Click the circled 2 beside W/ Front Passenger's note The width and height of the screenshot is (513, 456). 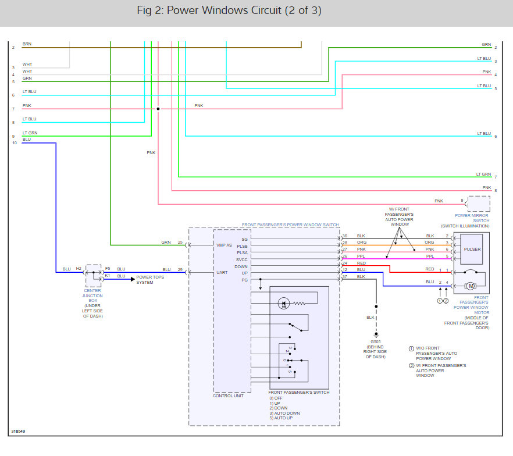pos(412,365)
